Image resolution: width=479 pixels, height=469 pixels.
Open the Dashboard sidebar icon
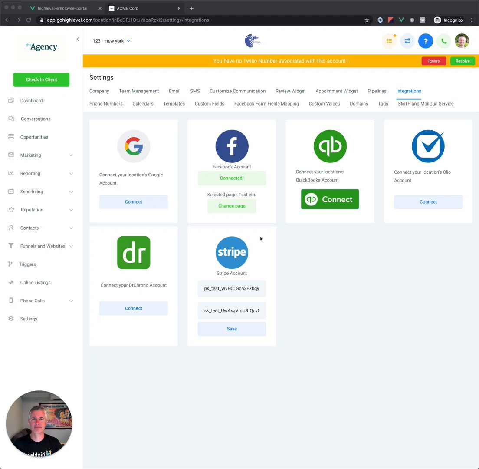pyautogui.click(x=11, y=101)
